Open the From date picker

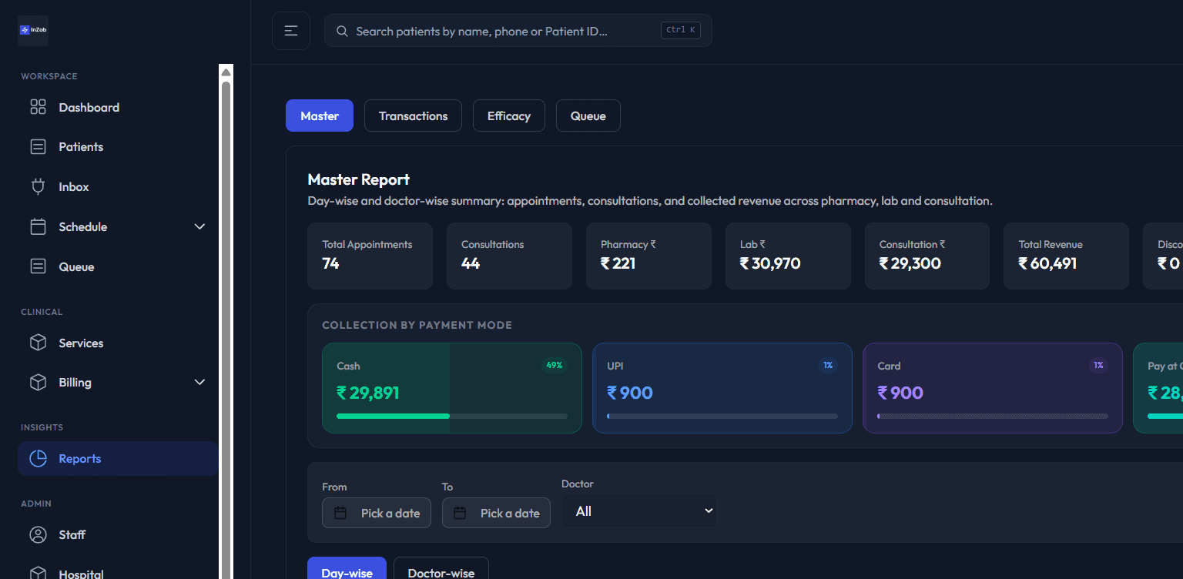377,513
